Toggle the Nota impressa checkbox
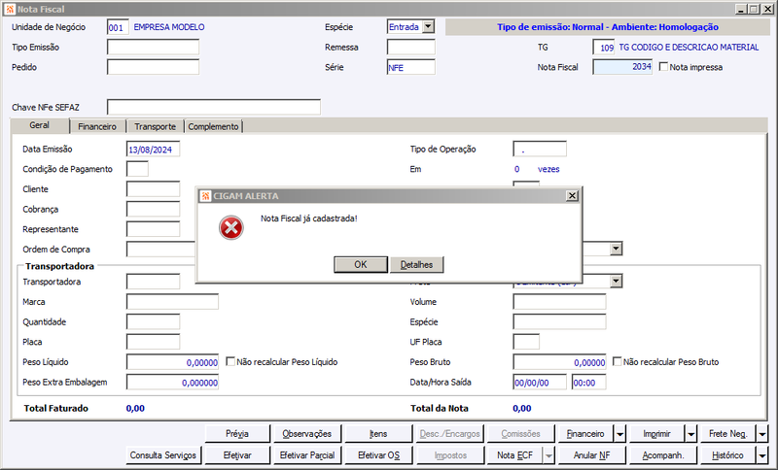 coord(663,66)
